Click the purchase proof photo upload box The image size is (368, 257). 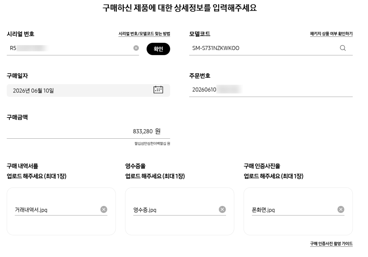coord(298,211)
